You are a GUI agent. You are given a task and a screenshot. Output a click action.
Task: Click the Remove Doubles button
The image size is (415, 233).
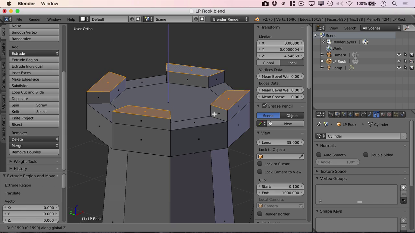pos(34,152)
